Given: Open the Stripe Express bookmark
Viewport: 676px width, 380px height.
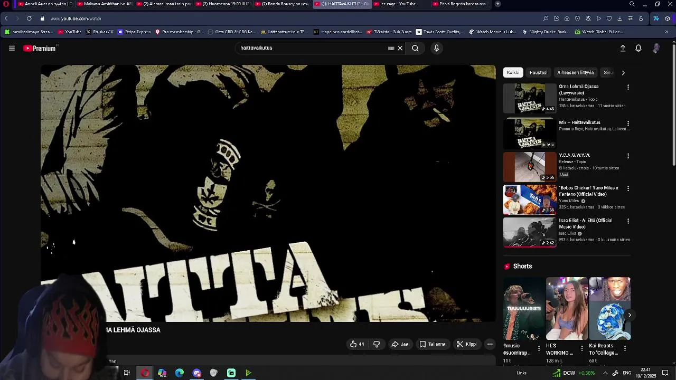Looking at the screenshot, I should point(135,32).
